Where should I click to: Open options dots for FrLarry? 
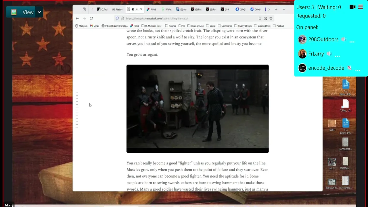(338, 56)
